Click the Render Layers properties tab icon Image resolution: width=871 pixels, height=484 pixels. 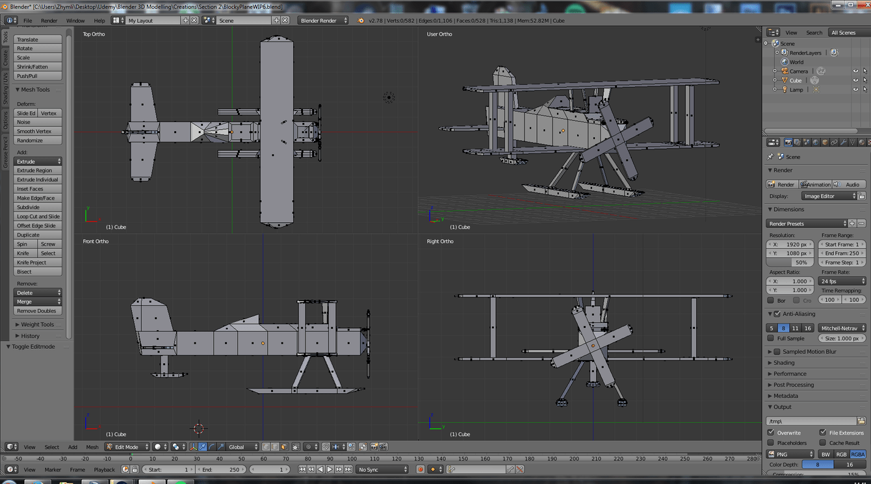click(x=798, y=142)
